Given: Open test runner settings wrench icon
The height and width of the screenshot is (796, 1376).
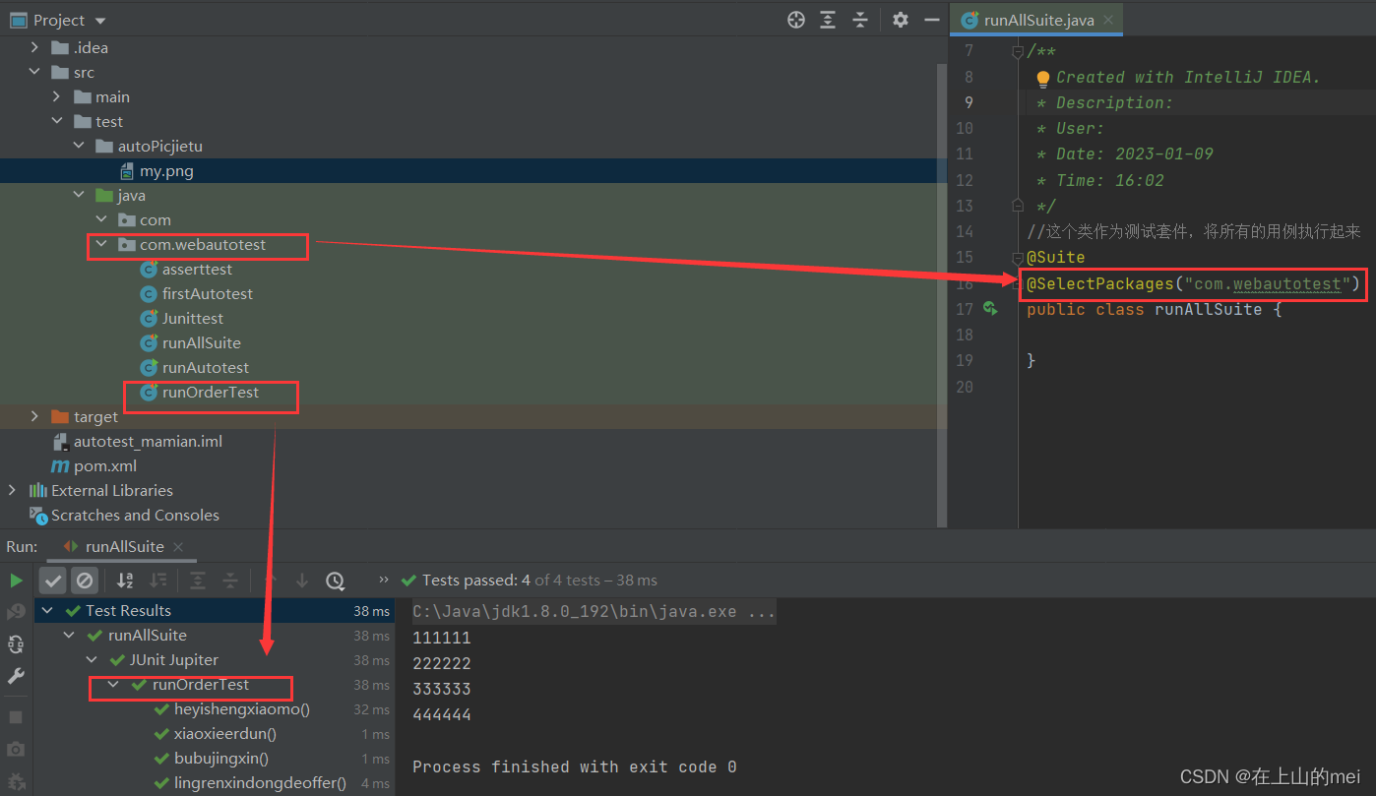Looking at the screenshot, I should point(16,676).
